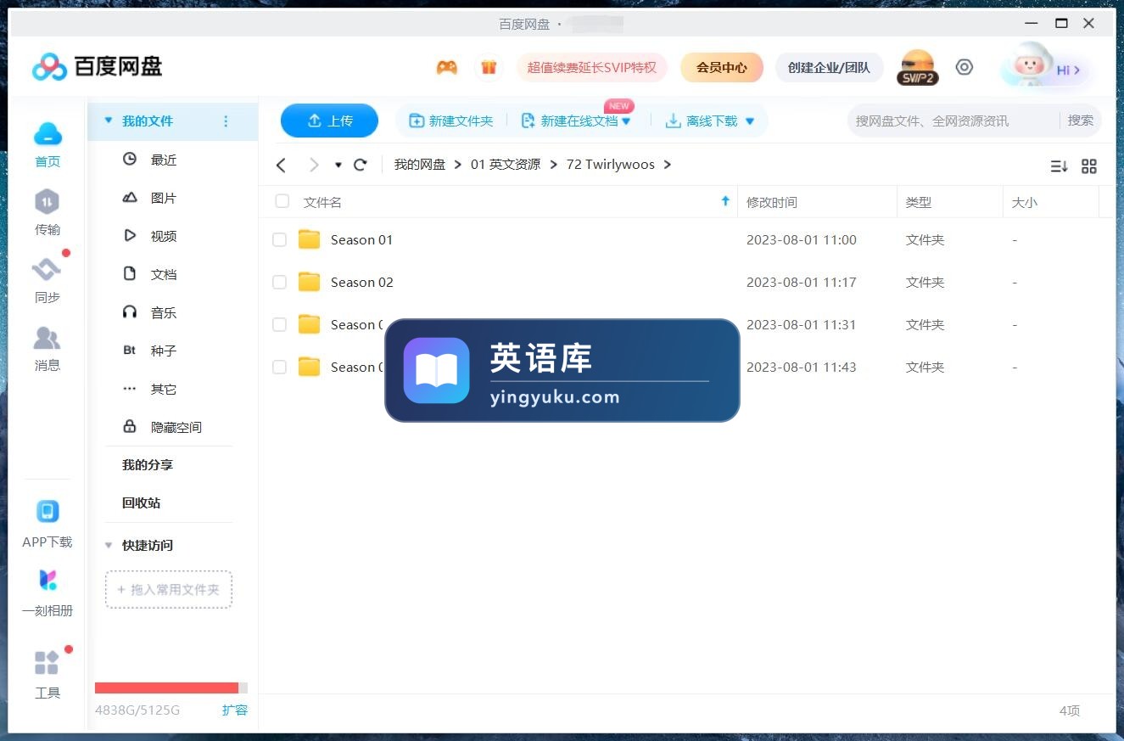Click the 拖入常用文件夹 drop box
This screenshot has height=741, width=1124.
tap(169, 589)
